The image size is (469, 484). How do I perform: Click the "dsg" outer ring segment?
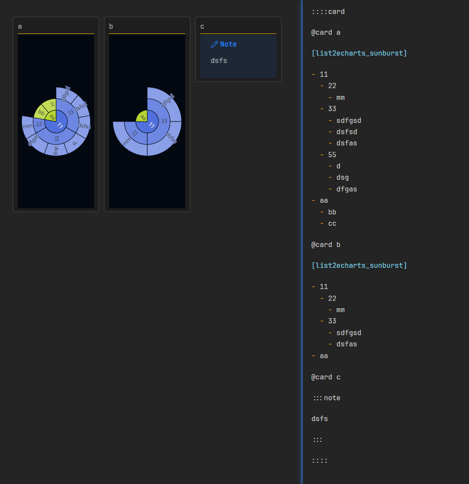point(56,150)
